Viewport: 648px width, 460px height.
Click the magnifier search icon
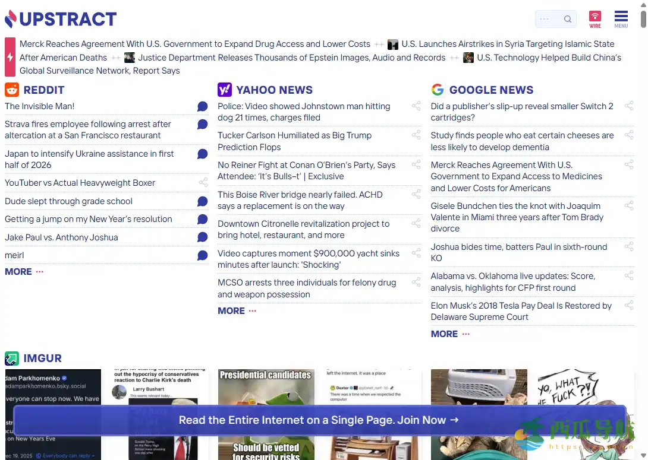(568, 19)
